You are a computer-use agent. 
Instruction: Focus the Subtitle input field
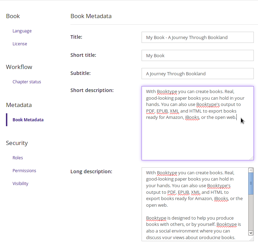(x=198, y=74)
